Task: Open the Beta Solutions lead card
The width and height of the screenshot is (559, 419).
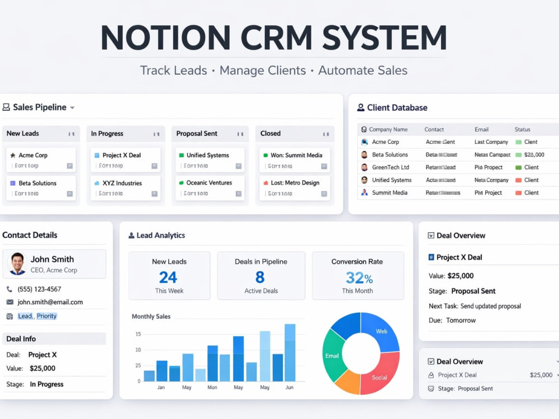Action: (41, 188)
